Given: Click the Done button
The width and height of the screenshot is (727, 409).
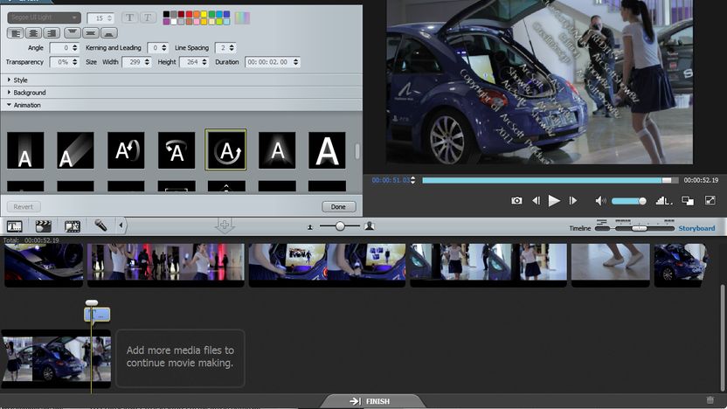Looking at the screenshot, I should (338, 207).
